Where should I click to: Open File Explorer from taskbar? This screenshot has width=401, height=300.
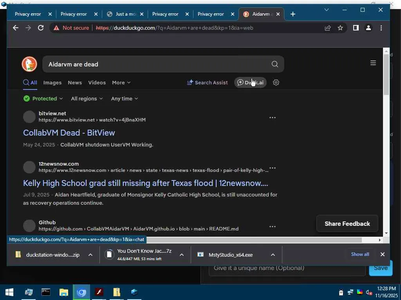pyautogui.click(x=64, y=292)
